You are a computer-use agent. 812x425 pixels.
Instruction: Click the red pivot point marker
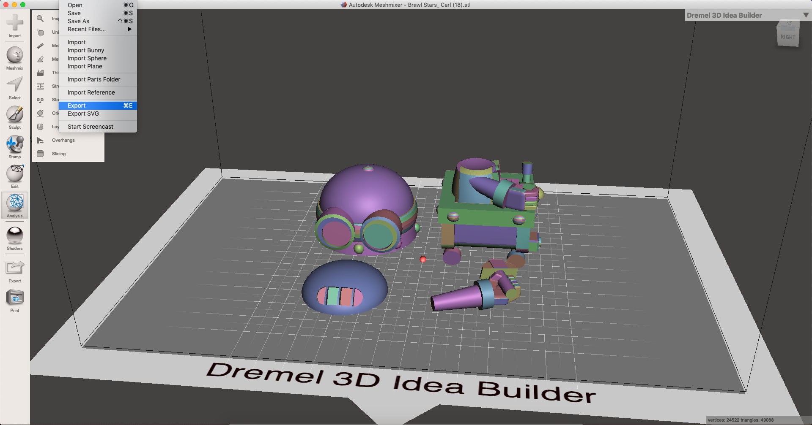423,259
